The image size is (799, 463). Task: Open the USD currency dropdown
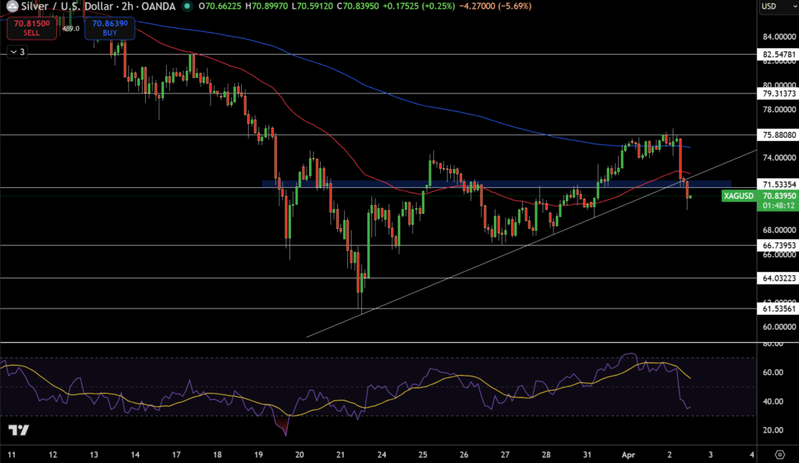(x=777, y=6)
